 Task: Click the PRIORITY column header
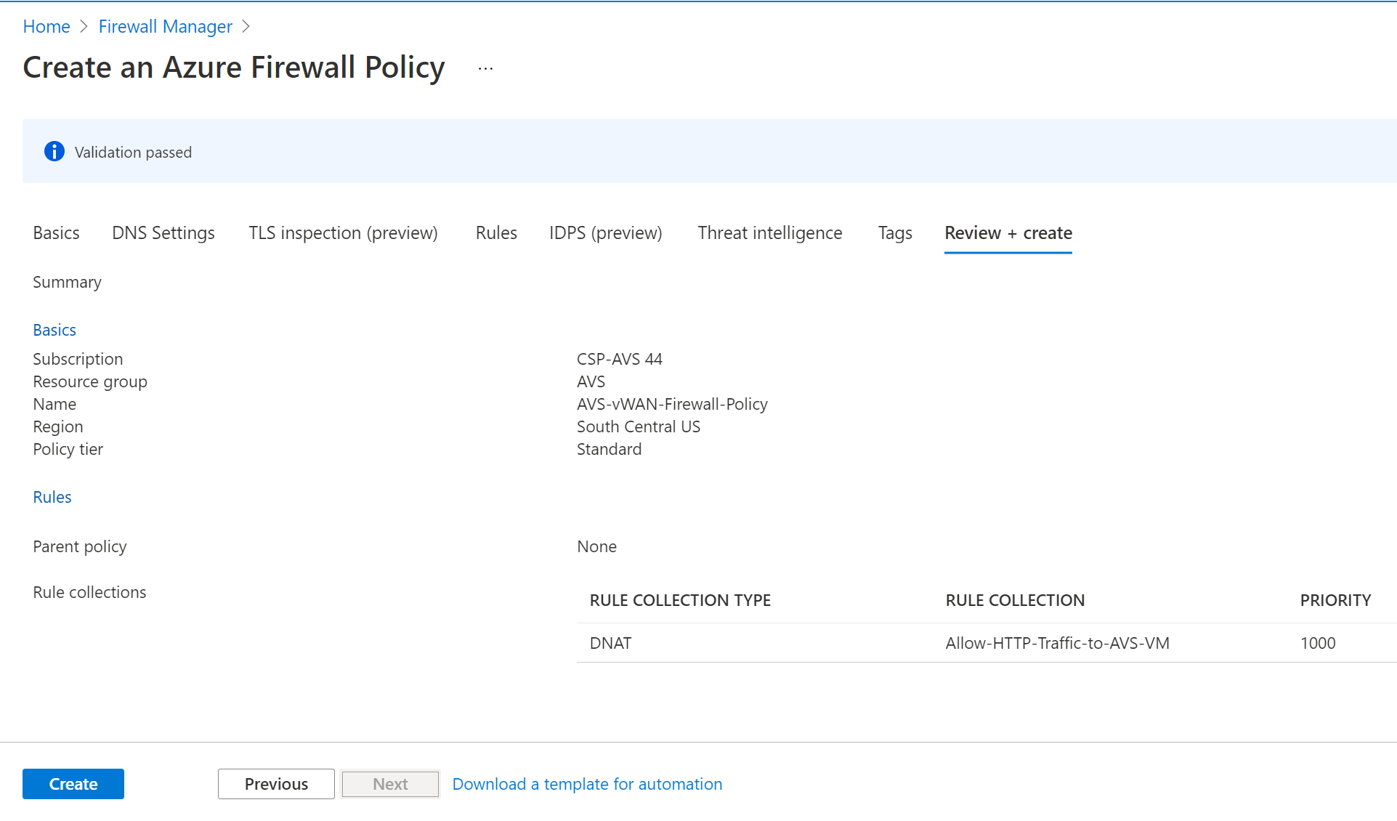pos(1335,600)
